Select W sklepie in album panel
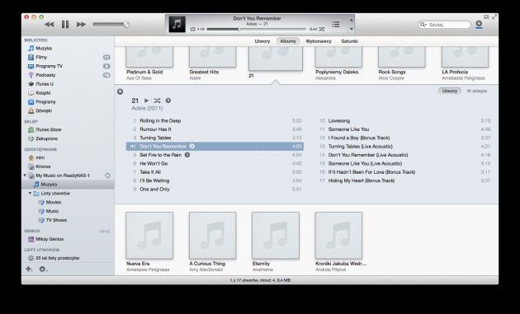Image resolution: width=520 pixels, height=314 pixels. click(x=477, y=91)
